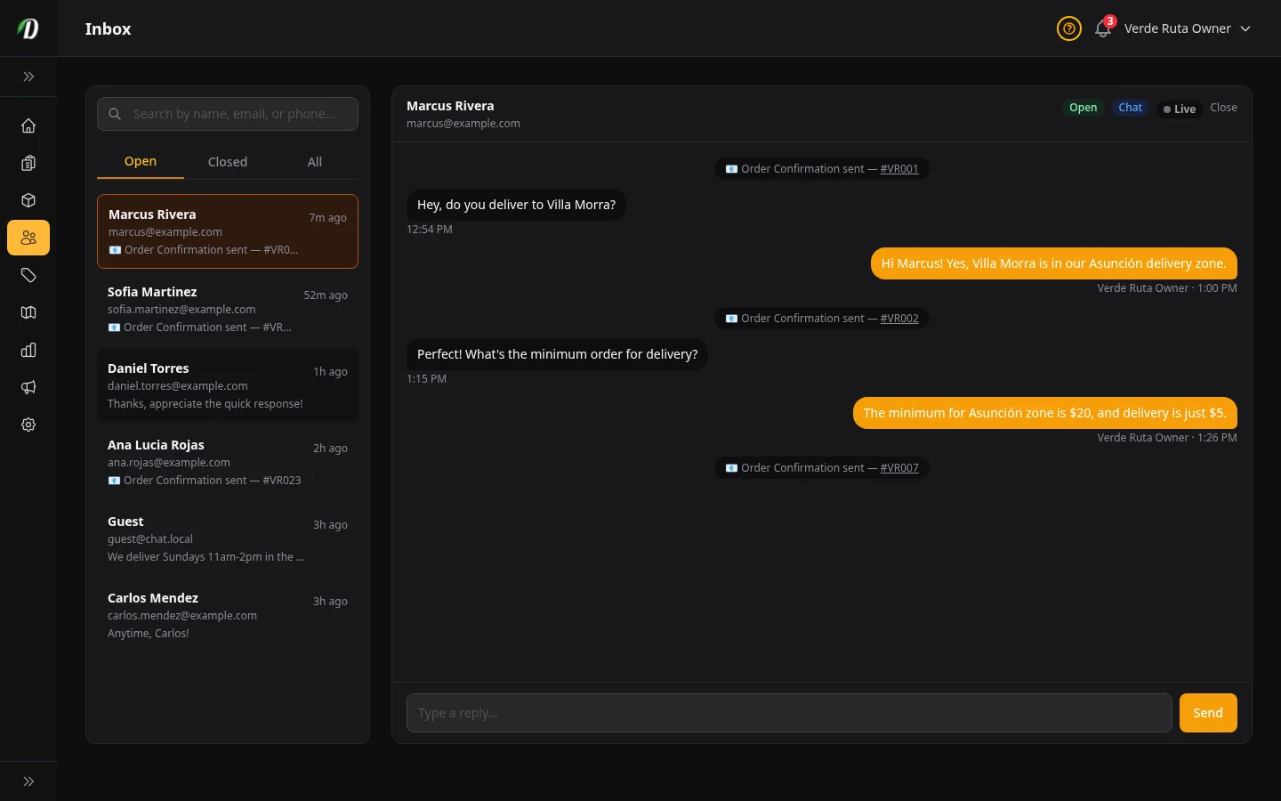Open the box products icon in sidebar
This screenshot has height=801, width=1281.
point(28,200)
